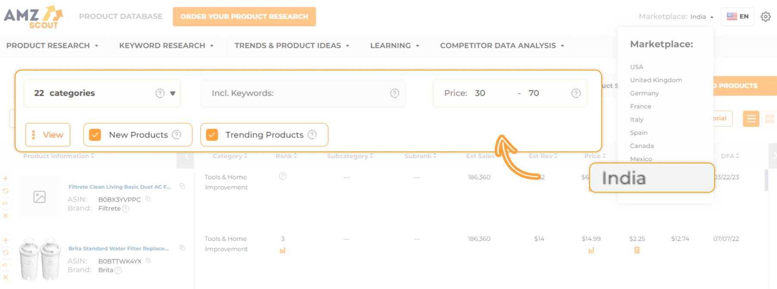
Task: Open the settings gear icon
Action: click(766, 16)
